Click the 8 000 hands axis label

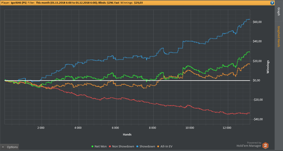tap(152, 128)
